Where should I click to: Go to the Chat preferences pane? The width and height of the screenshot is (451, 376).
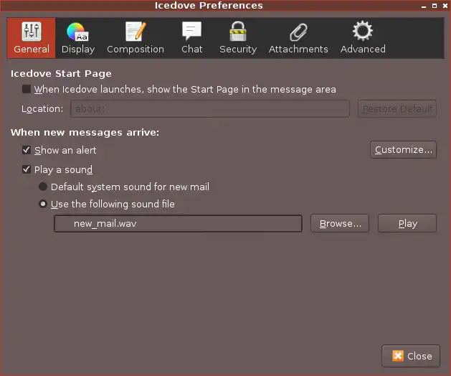click(x=192, y=38)
